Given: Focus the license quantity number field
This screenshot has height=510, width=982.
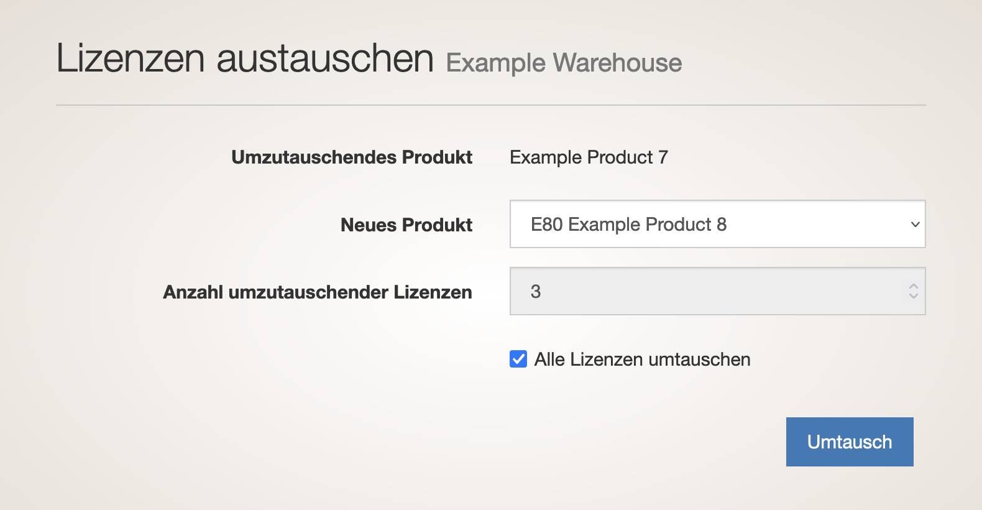Looking at the screenshot, I should 709,291.
